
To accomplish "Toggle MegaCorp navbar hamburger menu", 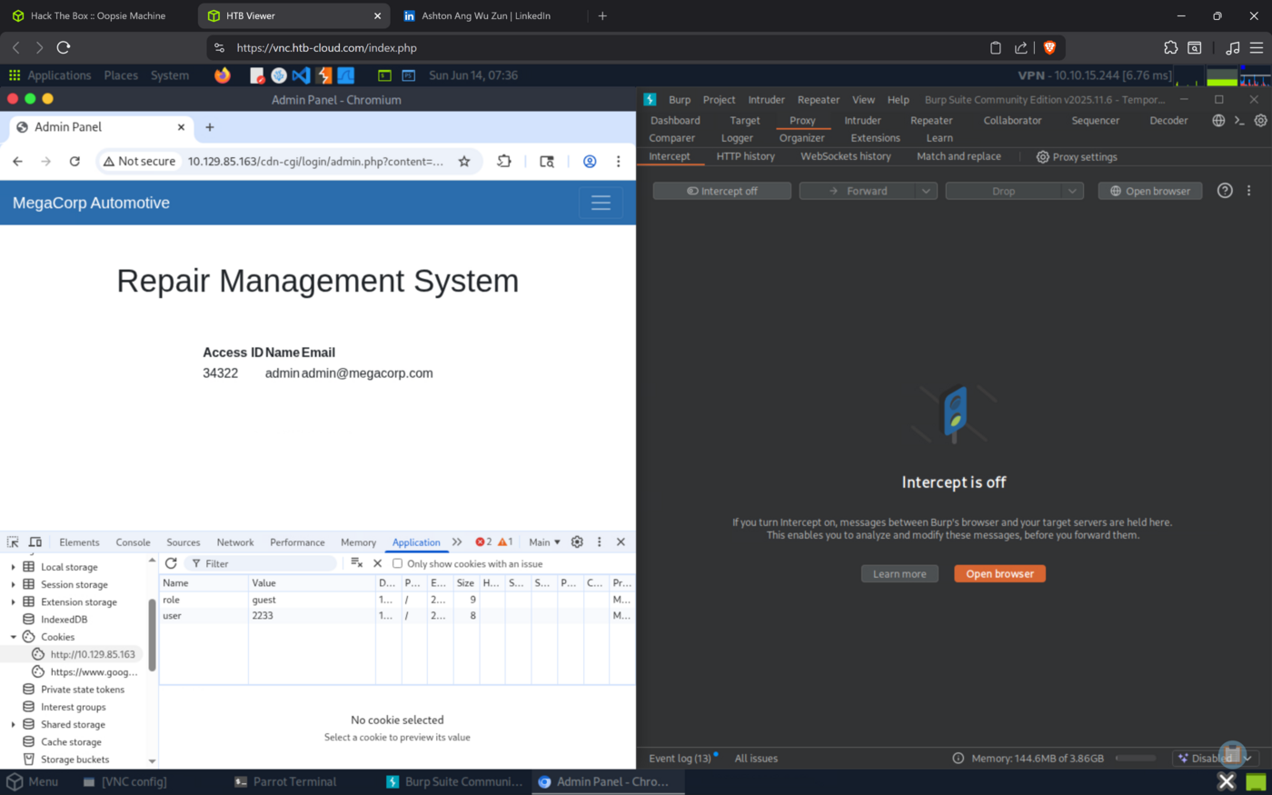I will (x=601, y=203).
